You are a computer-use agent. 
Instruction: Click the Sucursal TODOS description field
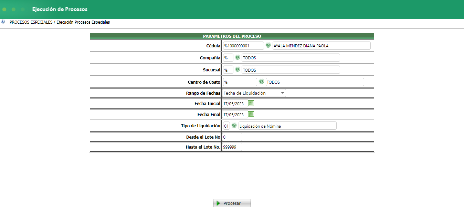coord(291,70)
